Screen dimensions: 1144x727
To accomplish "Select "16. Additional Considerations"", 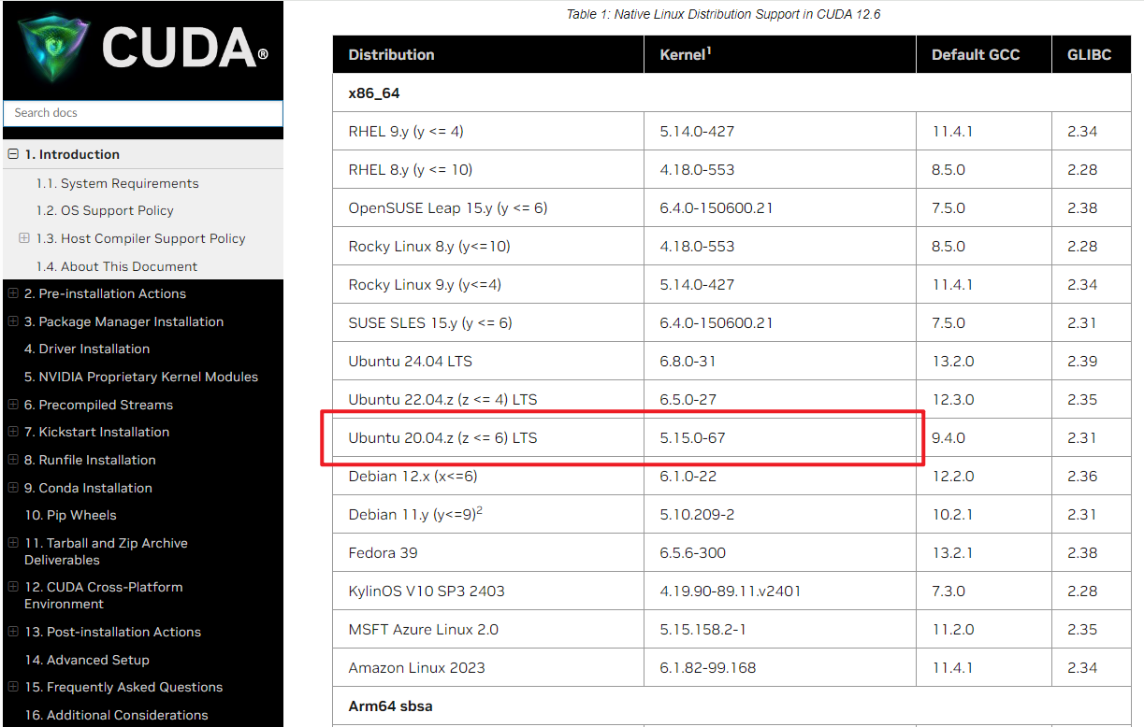I will pyautogui.click(x=115, y=715).
